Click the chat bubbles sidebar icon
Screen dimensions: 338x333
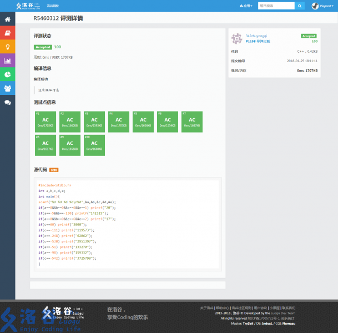click(8, 102)
